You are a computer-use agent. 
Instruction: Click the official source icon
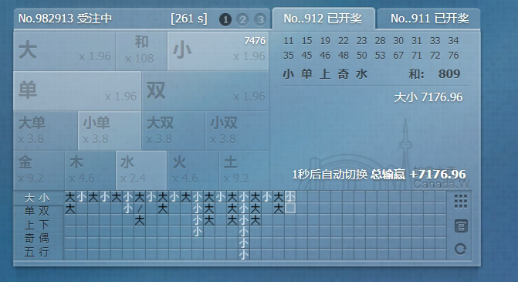point(461,226)
